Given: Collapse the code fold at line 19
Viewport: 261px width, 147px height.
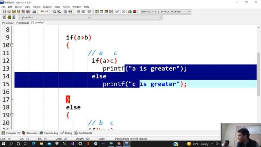Looking at the screenshot, I should [12, 115].
